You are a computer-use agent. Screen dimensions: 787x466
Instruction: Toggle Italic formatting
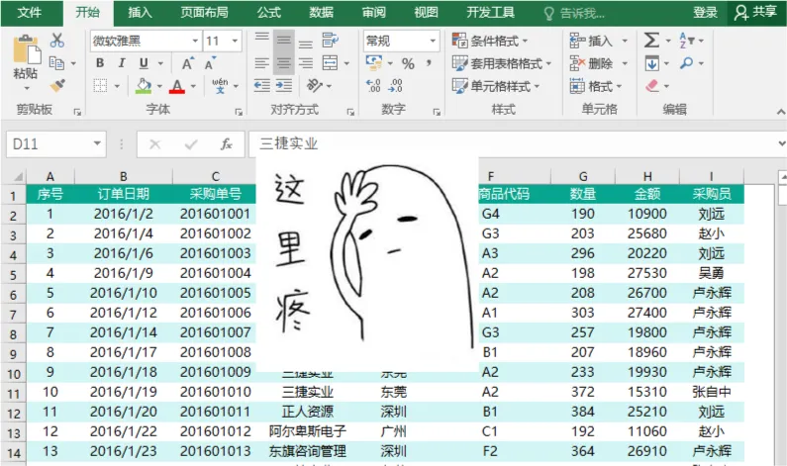pos(122,63)
